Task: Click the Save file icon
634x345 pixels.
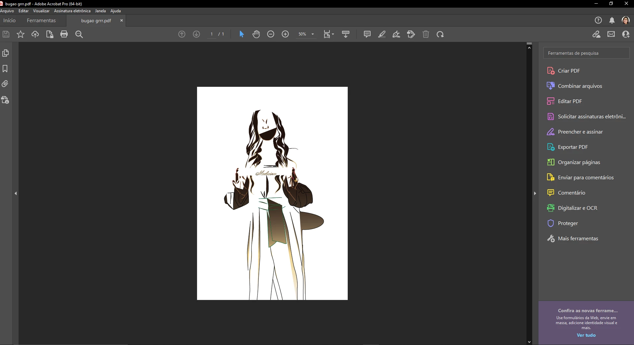Action: pyautogui.click(x=6, y=34)
